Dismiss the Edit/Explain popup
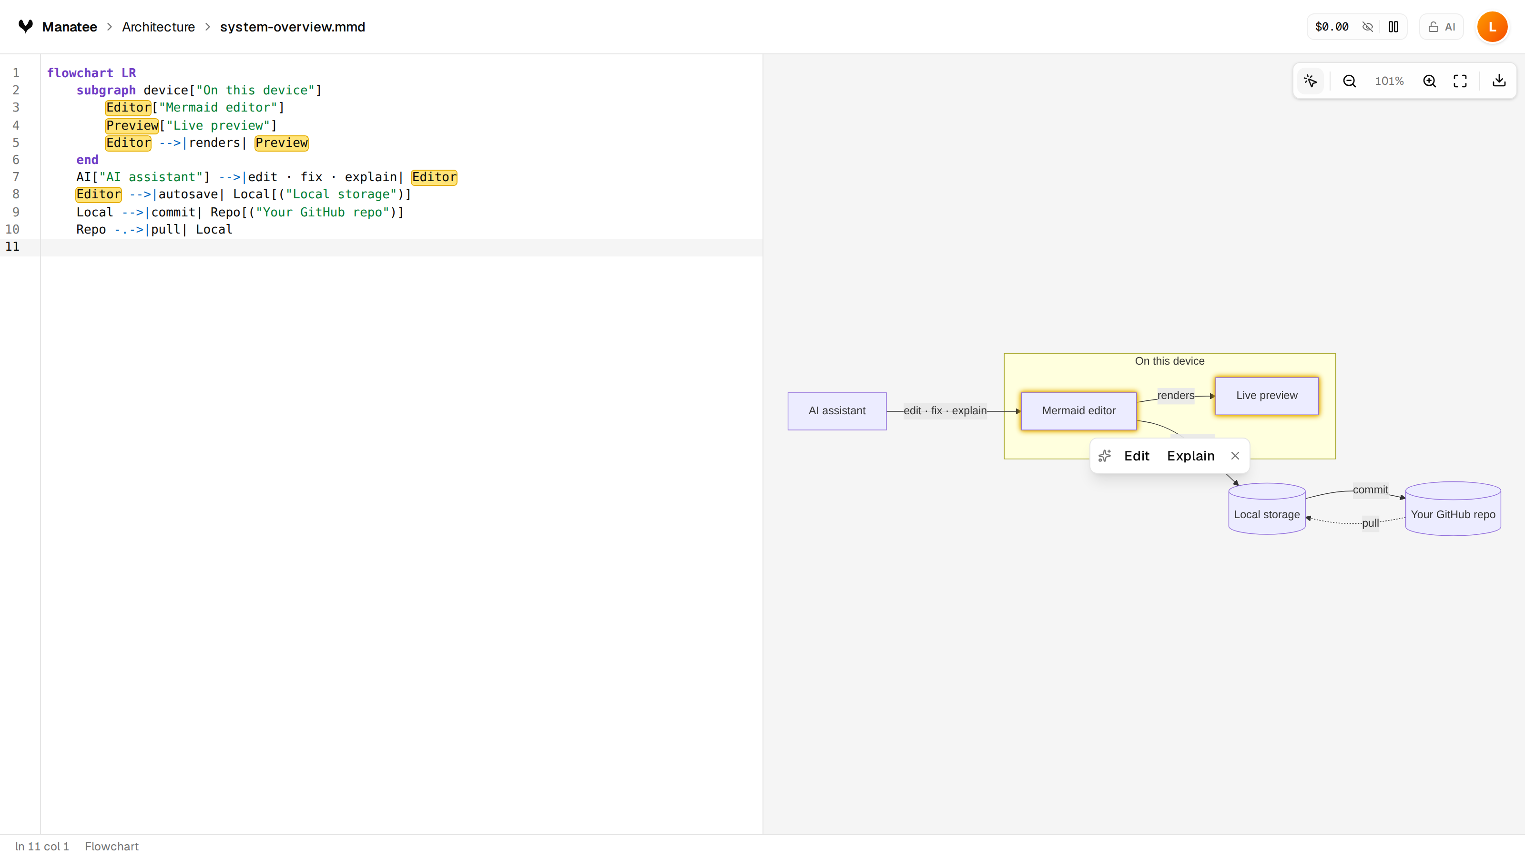The width and height of the screenshot is (1525, 858). [x=1235, y=456]
